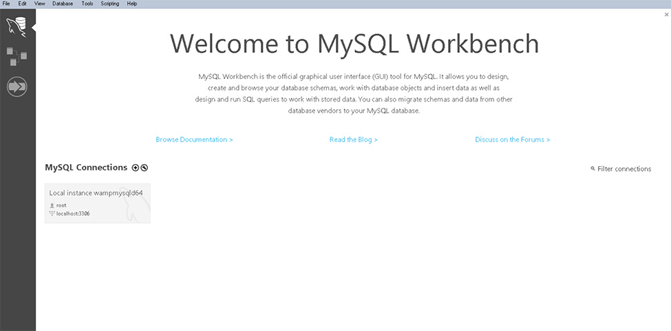Open the Help menu
671x331 pixels.
[132, 3]
